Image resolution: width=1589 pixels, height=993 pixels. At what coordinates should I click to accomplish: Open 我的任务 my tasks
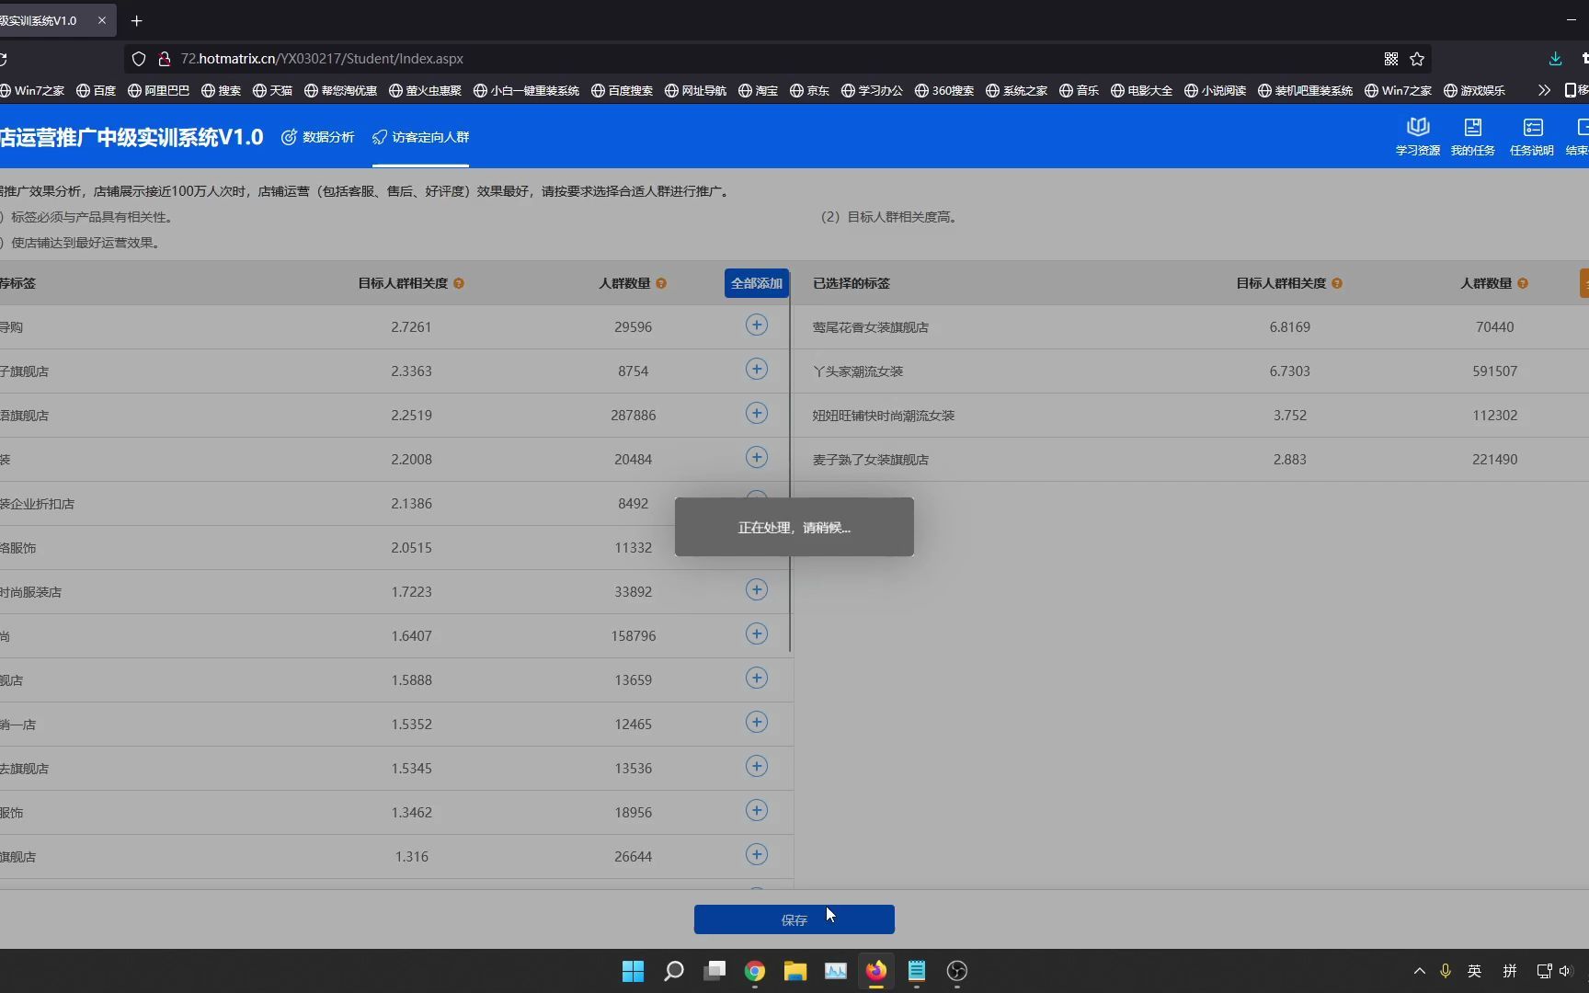tap(1472, 136)
